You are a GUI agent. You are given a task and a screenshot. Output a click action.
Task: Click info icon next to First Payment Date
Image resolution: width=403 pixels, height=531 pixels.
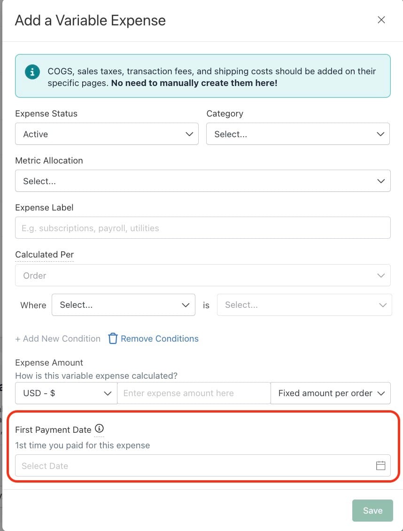(99, 429)
